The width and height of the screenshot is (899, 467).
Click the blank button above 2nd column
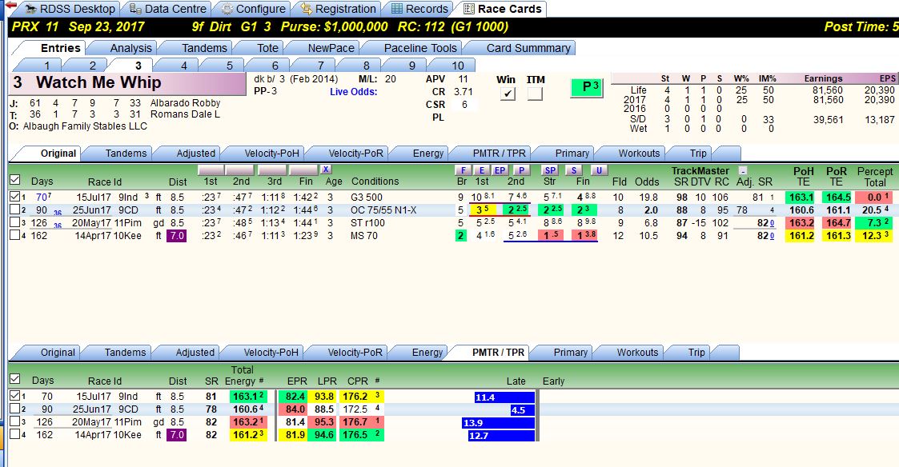click(x=239, y=170)
